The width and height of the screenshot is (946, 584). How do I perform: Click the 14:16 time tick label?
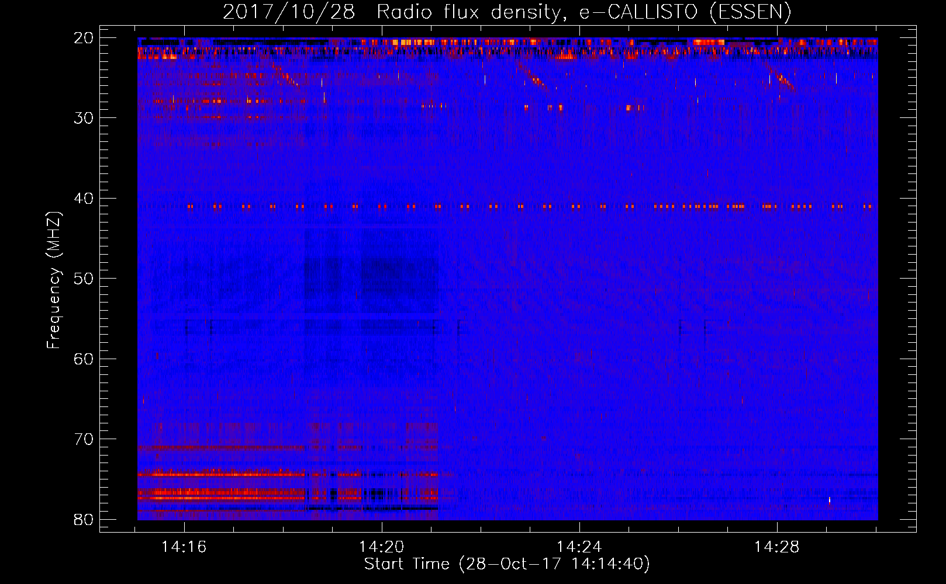click(184, 547)
